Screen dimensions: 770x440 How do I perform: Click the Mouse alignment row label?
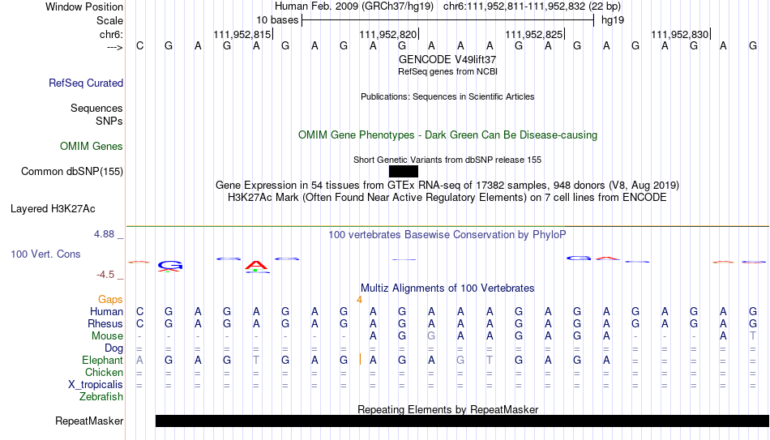107,336
